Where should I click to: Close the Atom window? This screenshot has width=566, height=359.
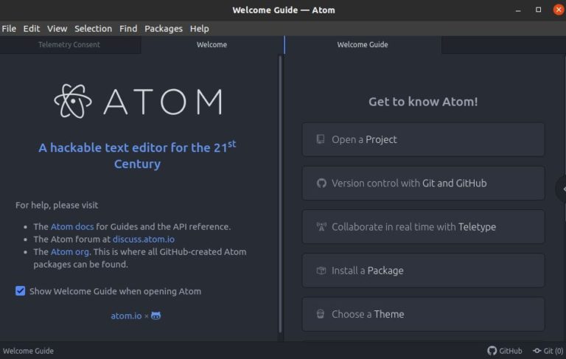(x=559, y=10)
